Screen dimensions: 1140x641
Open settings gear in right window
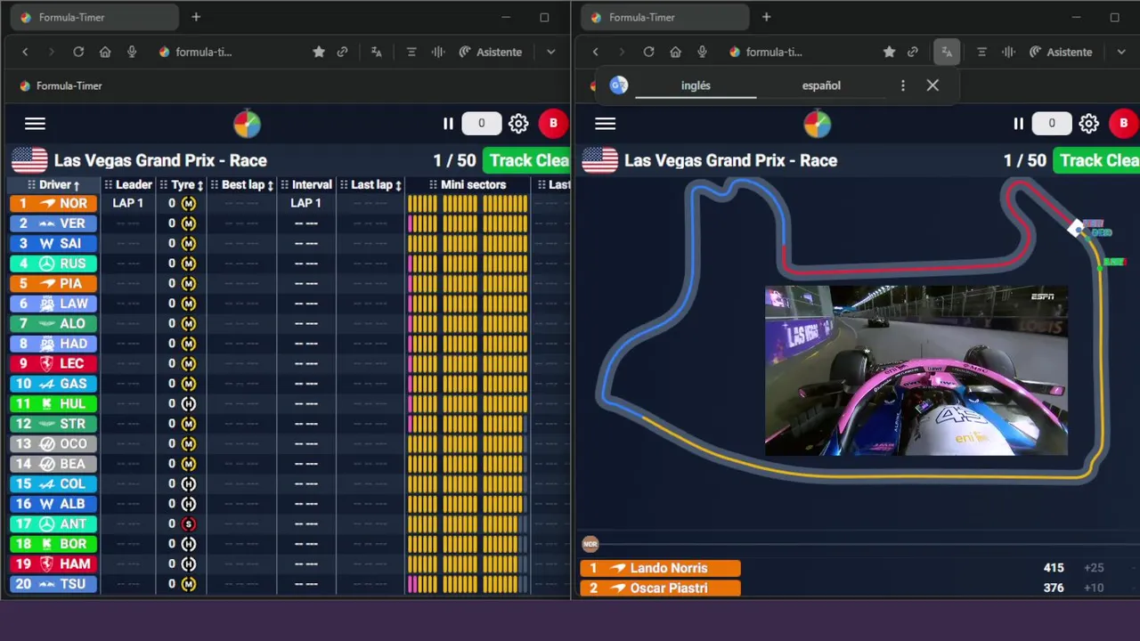coord(1088,124)
